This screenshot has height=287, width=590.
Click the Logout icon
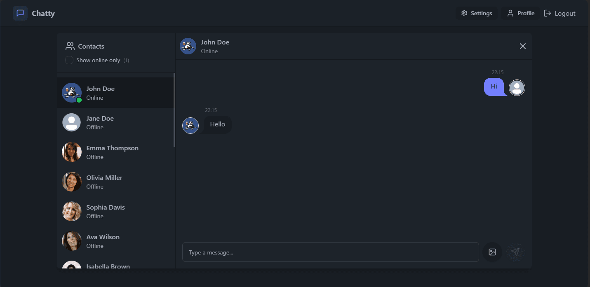click(548, 13)
